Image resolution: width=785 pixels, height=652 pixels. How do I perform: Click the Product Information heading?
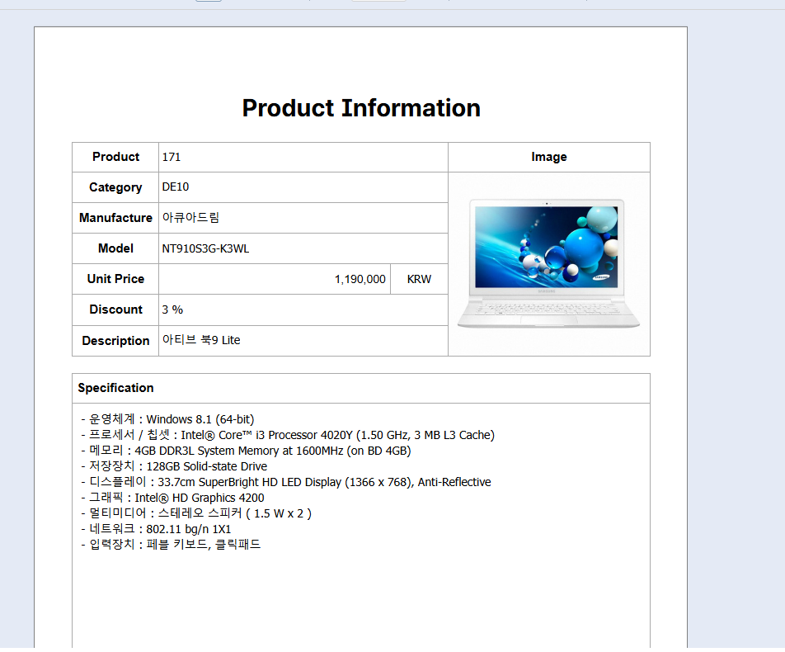pos(361,108)
